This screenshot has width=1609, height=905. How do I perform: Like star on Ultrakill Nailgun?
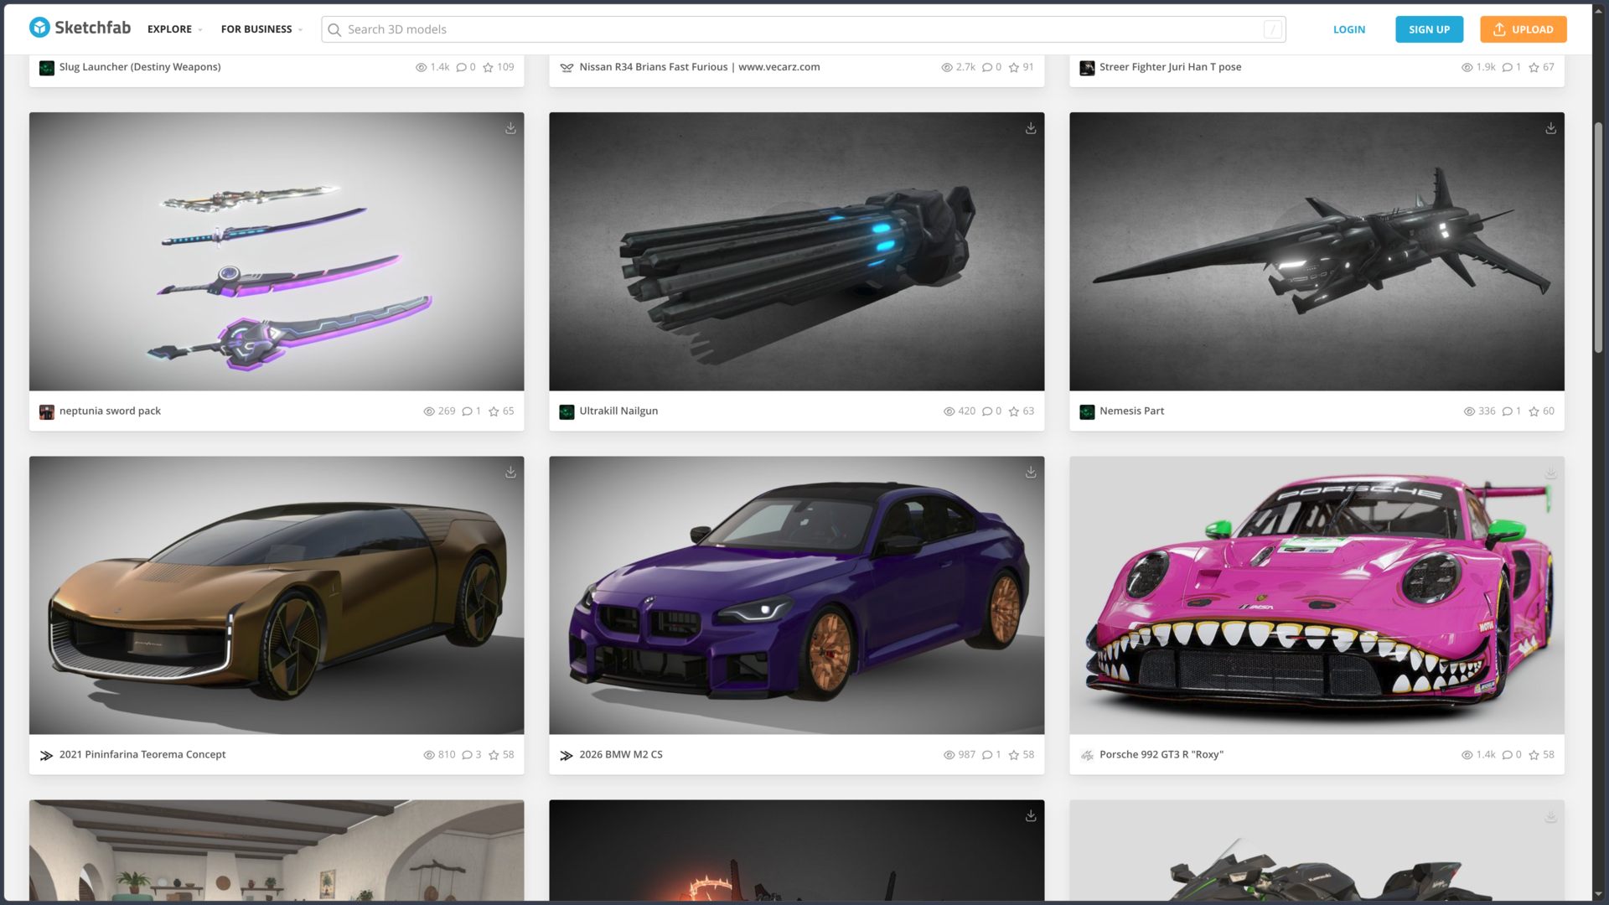(x=1014, y=411)
